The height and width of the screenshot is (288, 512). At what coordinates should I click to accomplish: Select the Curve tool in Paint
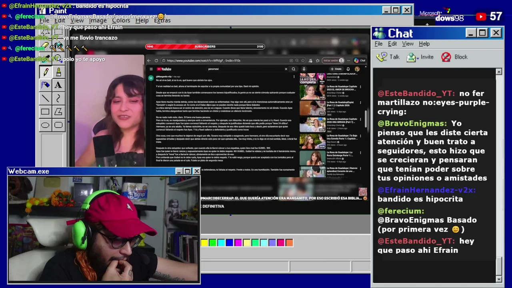coord(58,98)
